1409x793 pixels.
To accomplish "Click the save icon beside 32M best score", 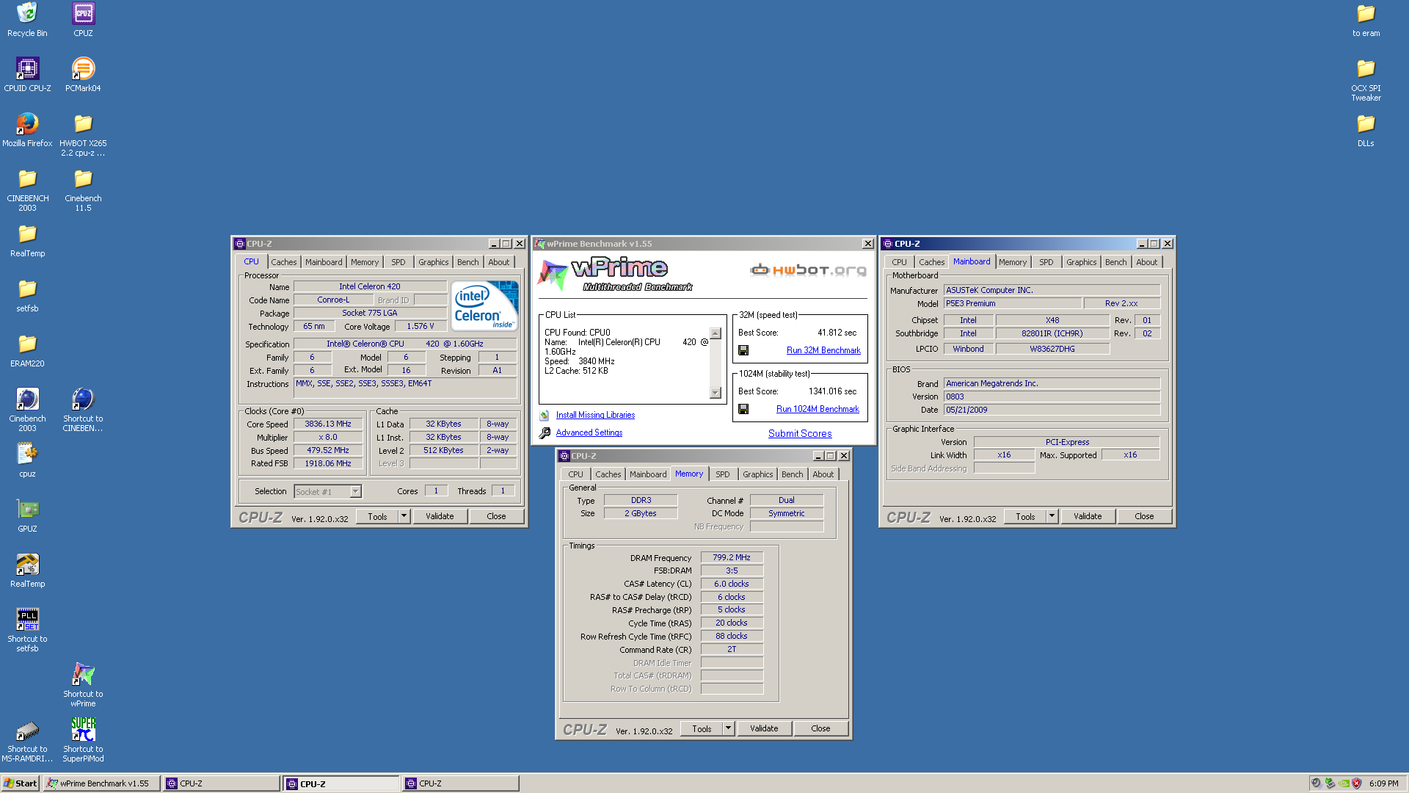I will pos(743,350).
